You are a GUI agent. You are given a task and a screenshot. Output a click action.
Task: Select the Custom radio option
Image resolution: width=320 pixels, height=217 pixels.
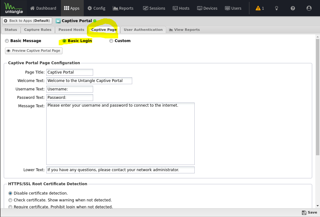[x=111, y=41]
